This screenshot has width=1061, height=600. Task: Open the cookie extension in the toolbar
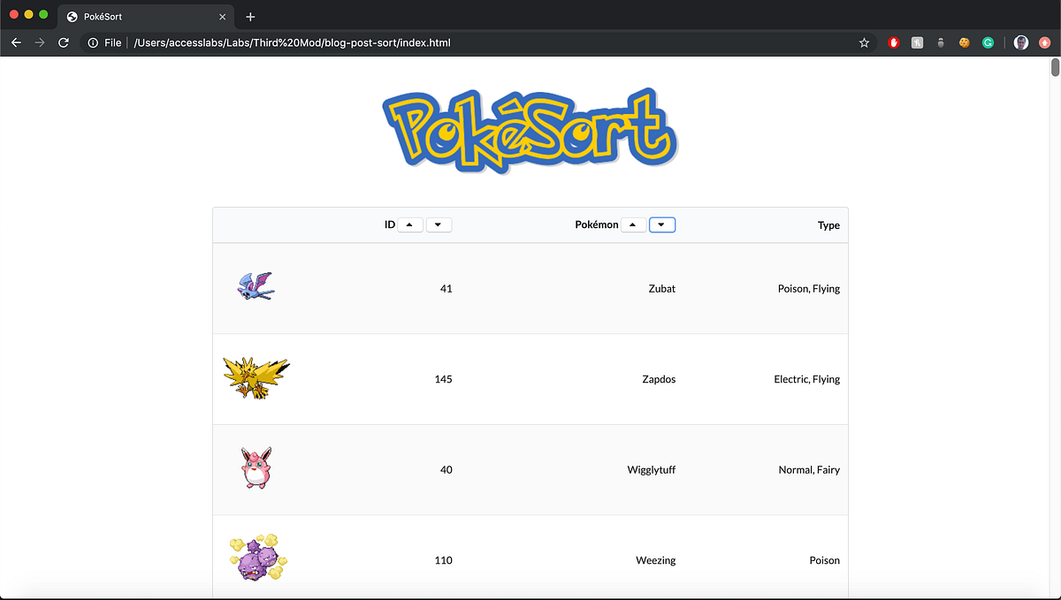964,42
